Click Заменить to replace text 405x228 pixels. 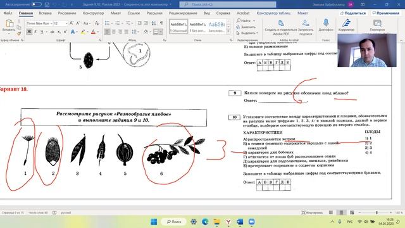coord(246,27)
